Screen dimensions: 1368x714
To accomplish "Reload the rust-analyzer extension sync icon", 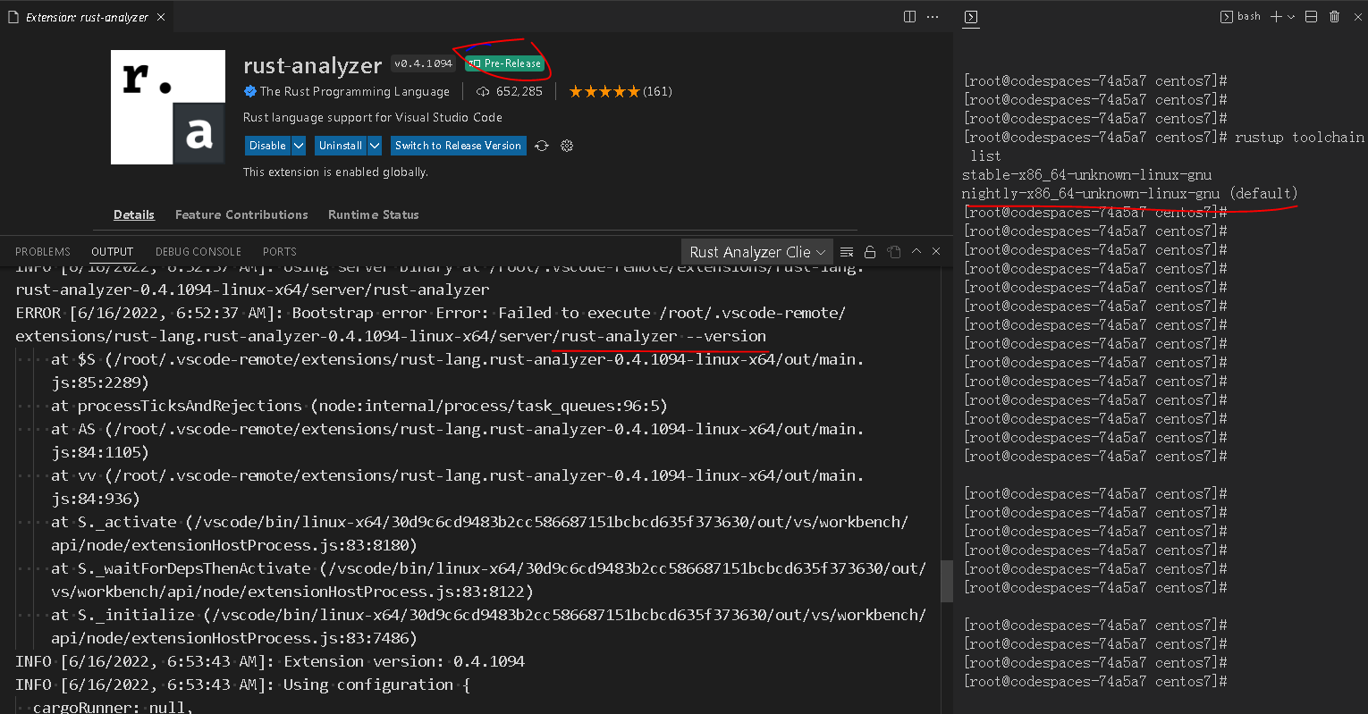I will point(542,145).
